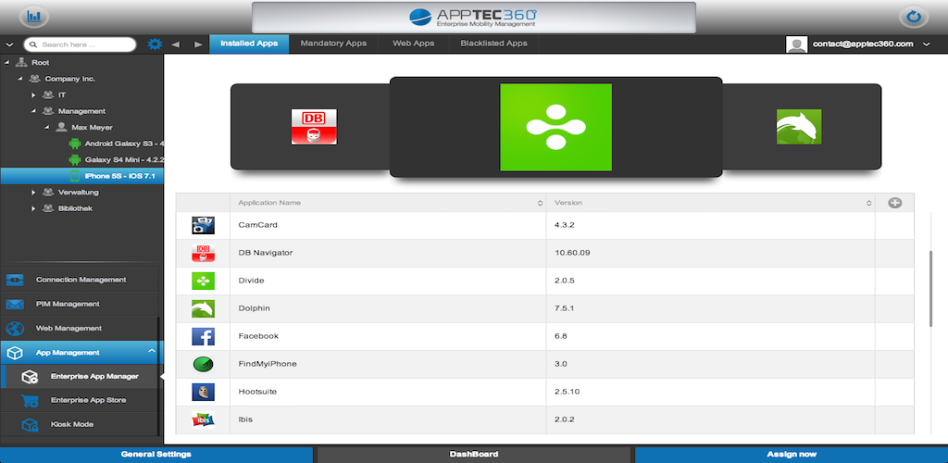Click the Dolphin icon in the table
The height and width of the screenshot is (463, 948).
pos(203,309)
